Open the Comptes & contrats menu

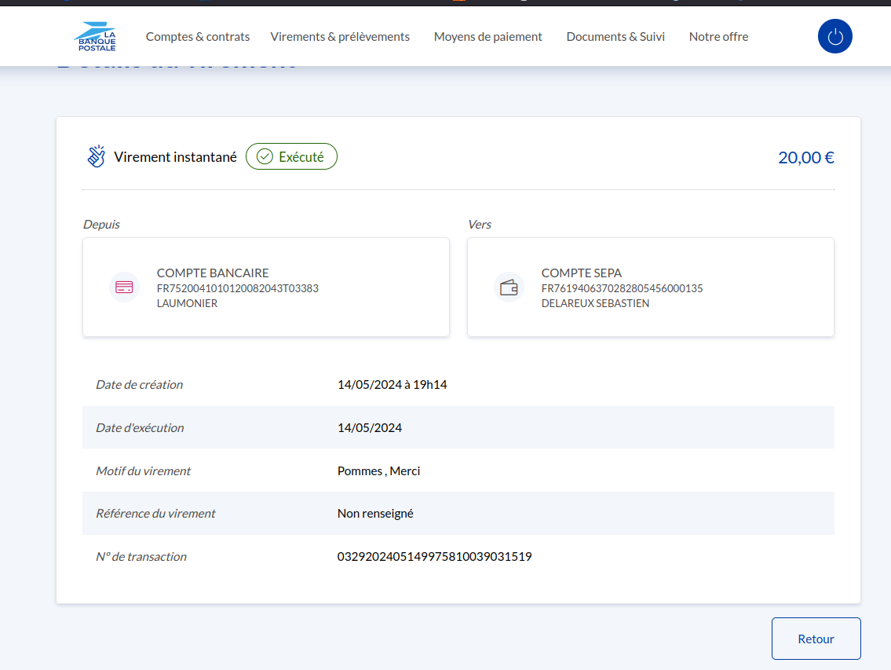click(198, 36)
